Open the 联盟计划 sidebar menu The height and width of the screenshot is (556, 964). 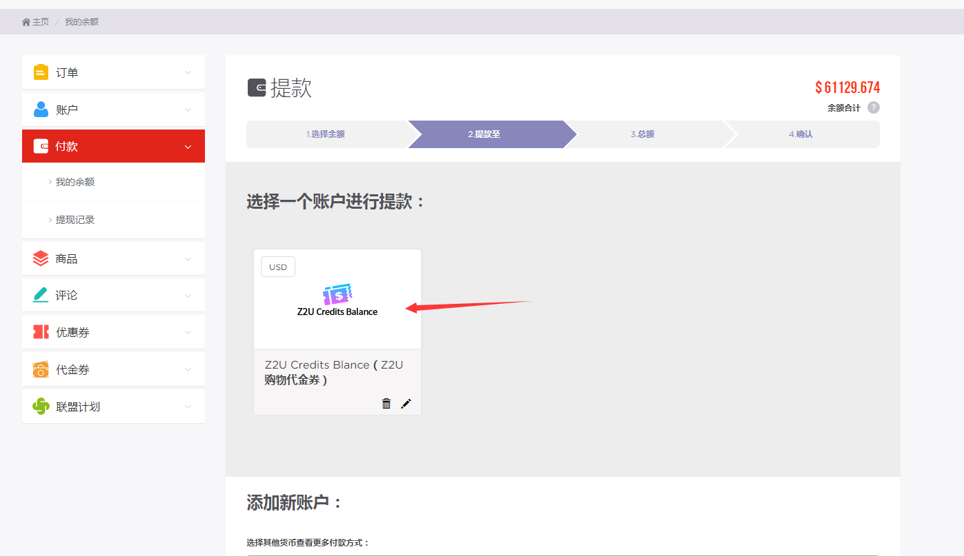113,406
